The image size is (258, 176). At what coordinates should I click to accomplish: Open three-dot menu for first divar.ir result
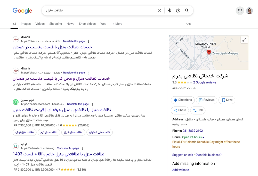88,42
